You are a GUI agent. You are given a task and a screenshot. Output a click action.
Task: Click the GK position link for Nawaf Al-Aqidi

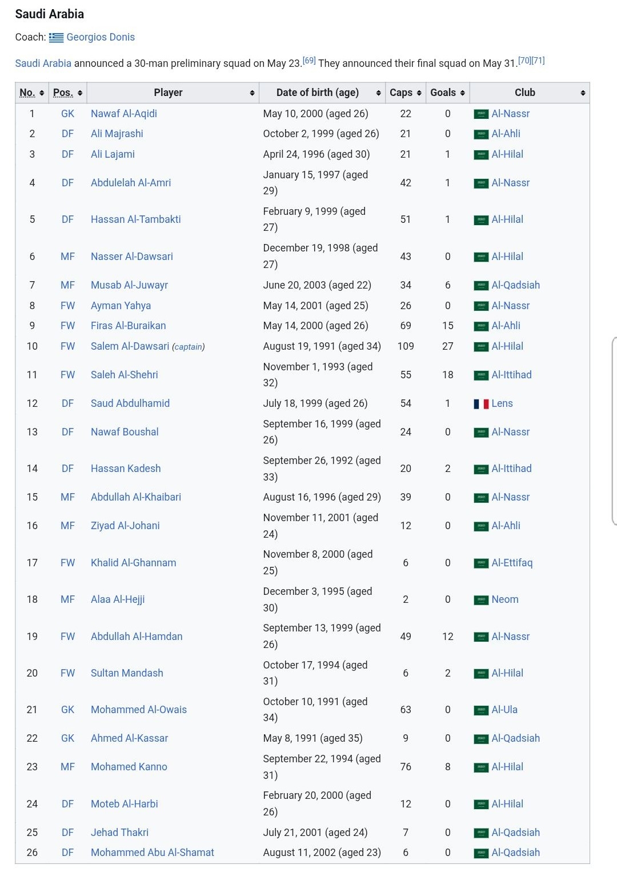(67, 114)
